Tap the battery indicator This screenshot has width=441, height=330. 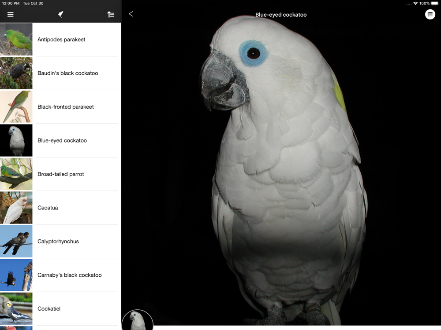coord(434,4)
